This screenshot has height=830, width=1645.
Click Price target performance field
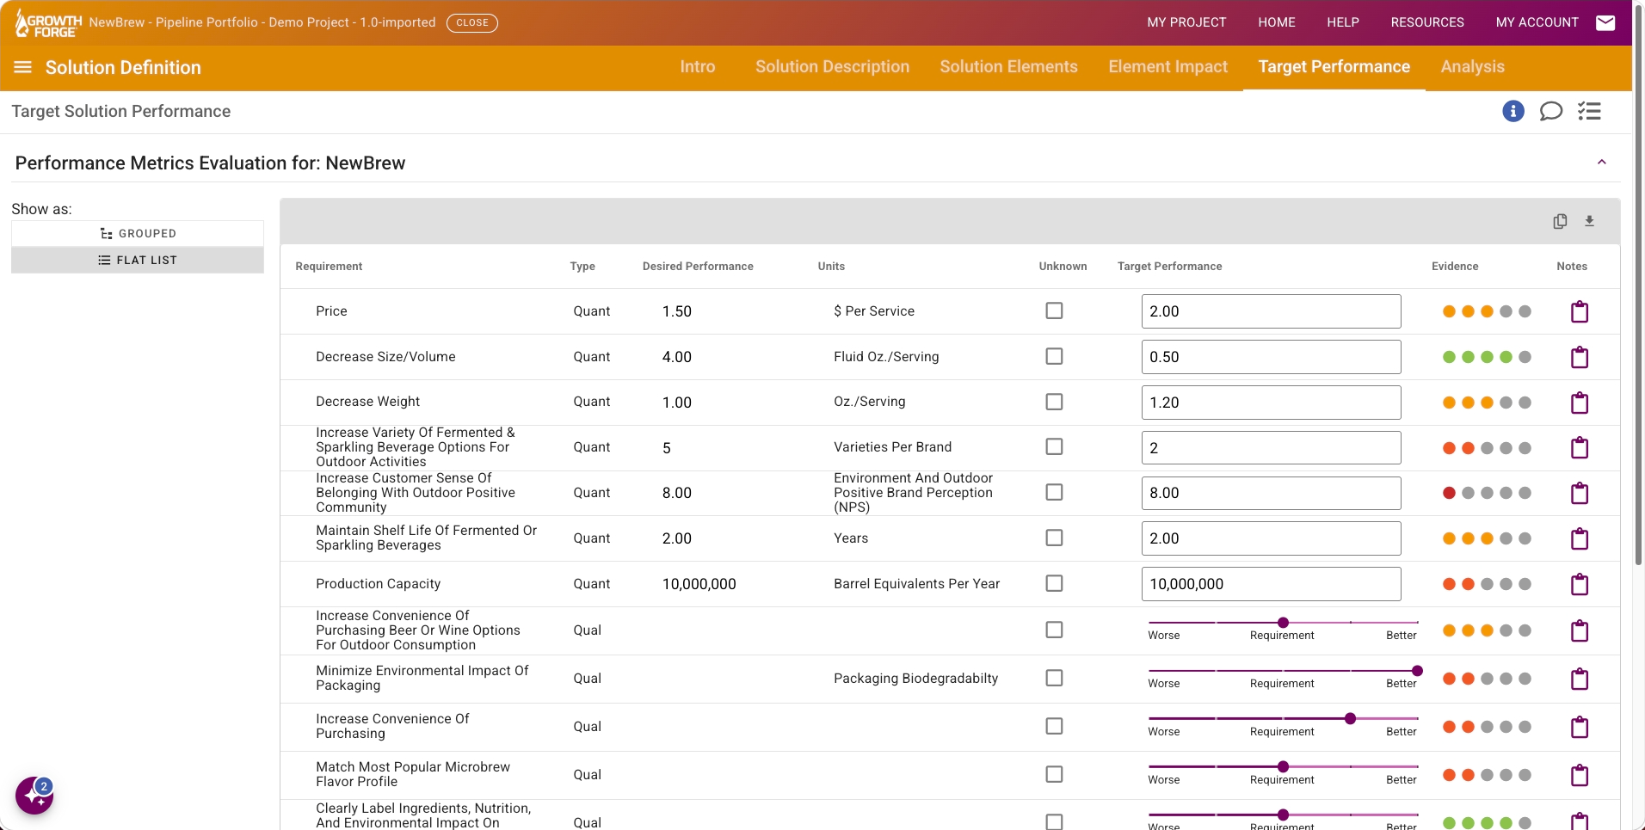(1271, 311)
